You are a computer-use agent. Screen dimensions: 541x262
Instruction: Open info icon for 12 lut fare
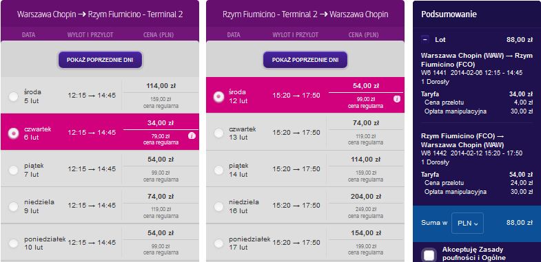pos(397,99)
